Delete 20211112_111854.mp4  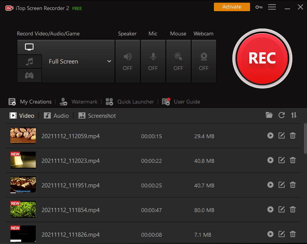click(x=293, y=209)
